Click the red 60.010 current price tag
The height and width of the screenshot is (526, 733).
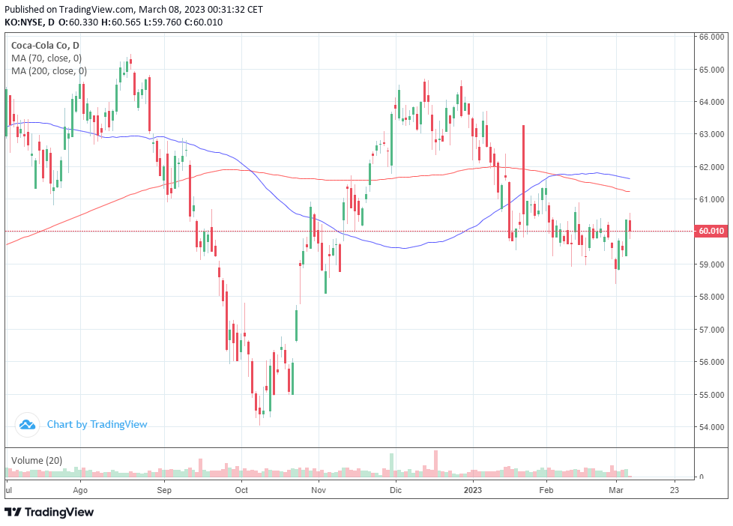(x=711, y=231)
